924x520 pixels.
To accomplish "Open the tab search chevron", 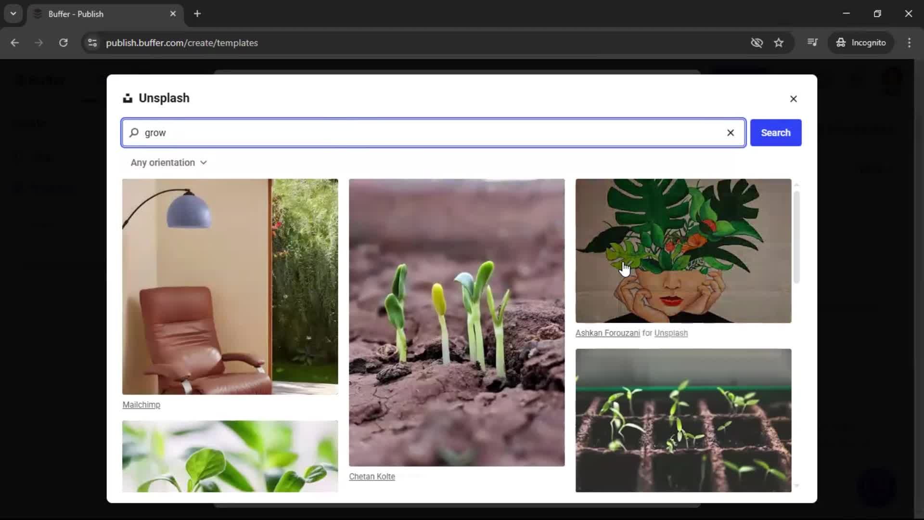I will coord(13,13).
